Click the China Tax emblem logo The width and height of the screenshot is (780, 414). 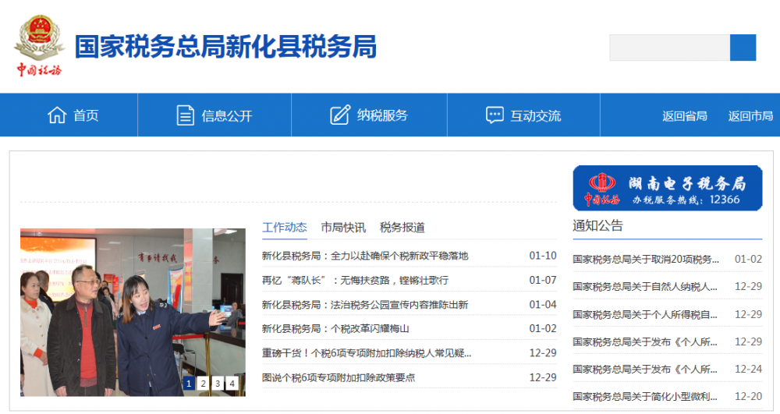pyautogui.click(x=39, y=46)
